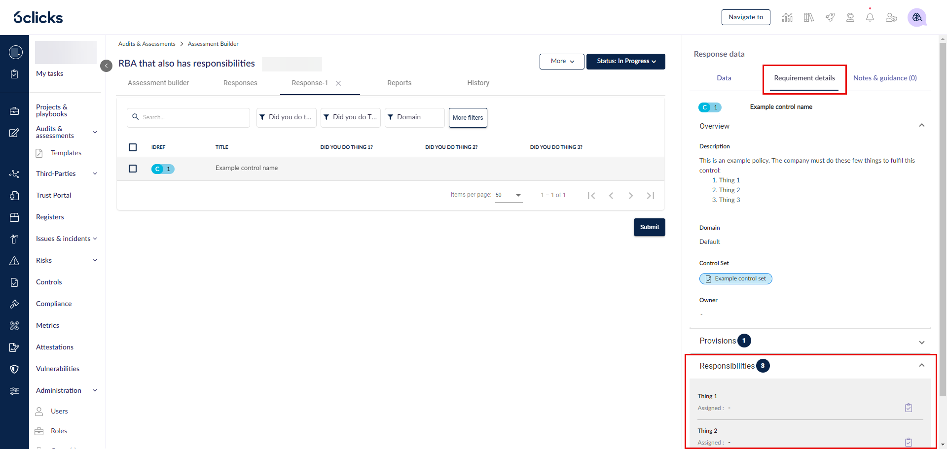Click the More filters button

[x=468, y=118]
